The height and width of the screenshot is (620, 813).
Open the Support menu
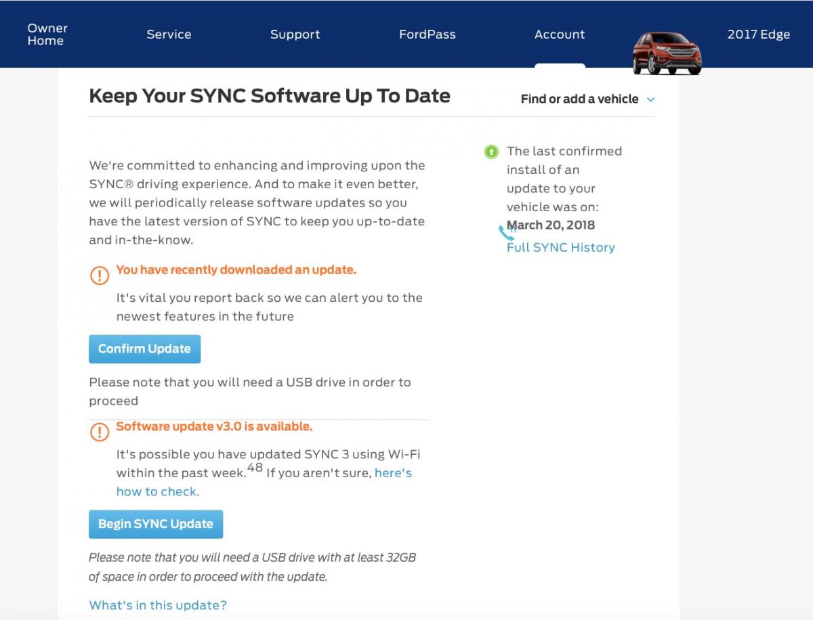pos(295,35)
